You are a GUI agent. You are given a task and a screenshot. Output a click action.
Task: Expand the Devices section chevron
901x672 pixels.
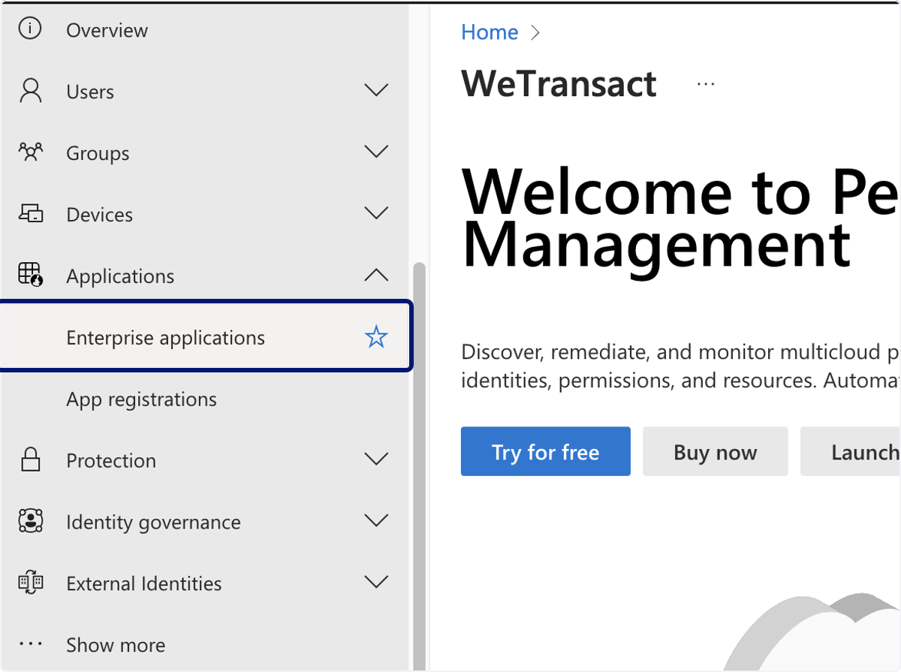point(376,214)
